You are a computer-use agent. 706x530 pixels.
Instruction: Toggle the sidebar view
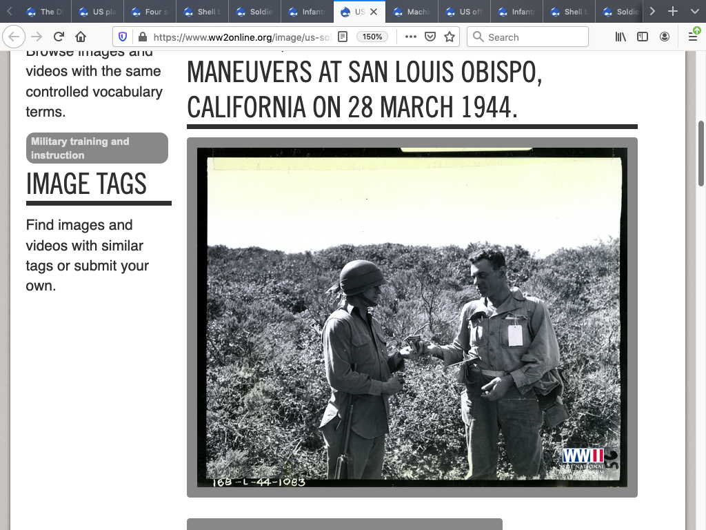[x=643, y=37]
